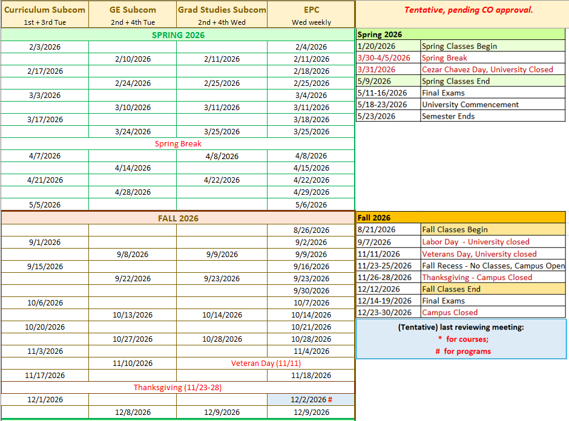Click the Grad Studies Subcom column header
This screenshot has width=569, height=421.
click(x=222, y=14)
